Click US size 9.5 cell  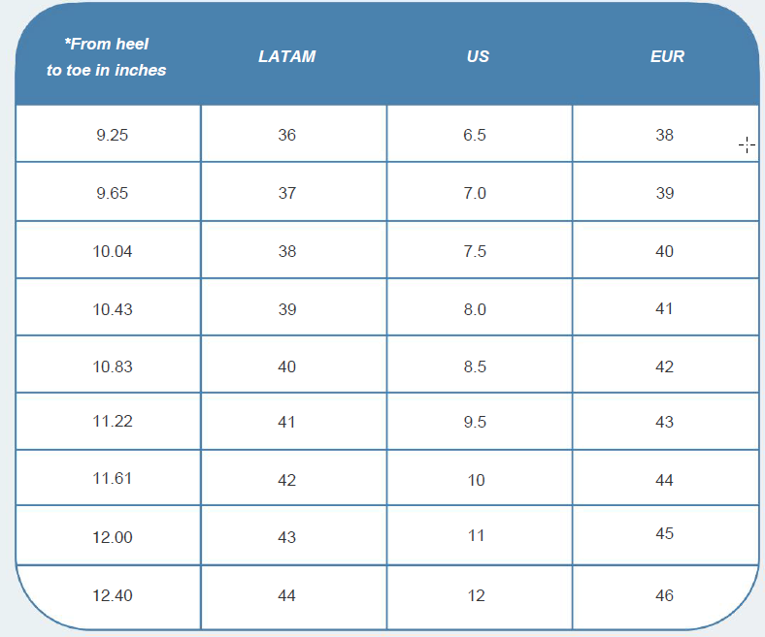[475, 422]
